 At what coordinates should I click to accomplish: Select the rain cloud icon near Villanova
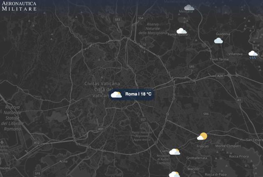coord(253,55)
